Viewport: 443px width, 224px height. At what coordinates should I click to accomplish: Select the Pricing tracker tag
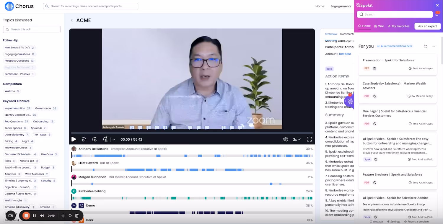(x=11, y=141)
